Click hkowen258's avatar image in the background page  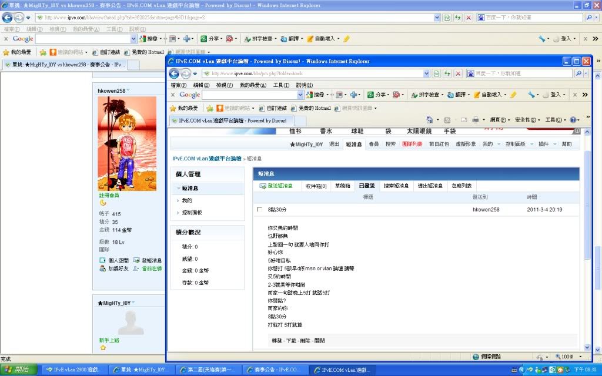click(x=127, y=143)
